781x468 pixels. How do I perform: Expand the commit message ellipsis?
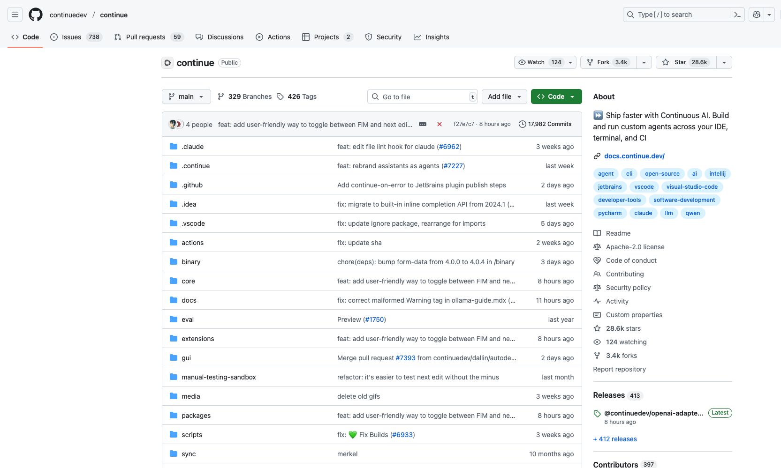[423, 124]
